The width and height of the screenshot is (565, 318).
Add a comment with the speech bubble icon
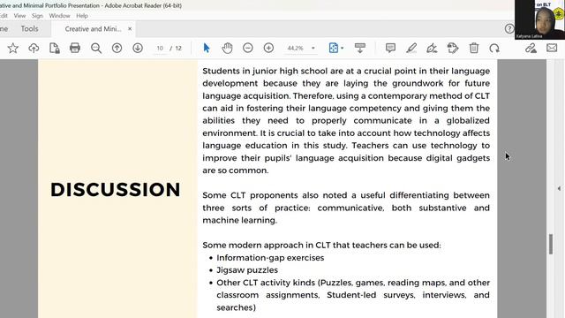(x=390, y=48)
